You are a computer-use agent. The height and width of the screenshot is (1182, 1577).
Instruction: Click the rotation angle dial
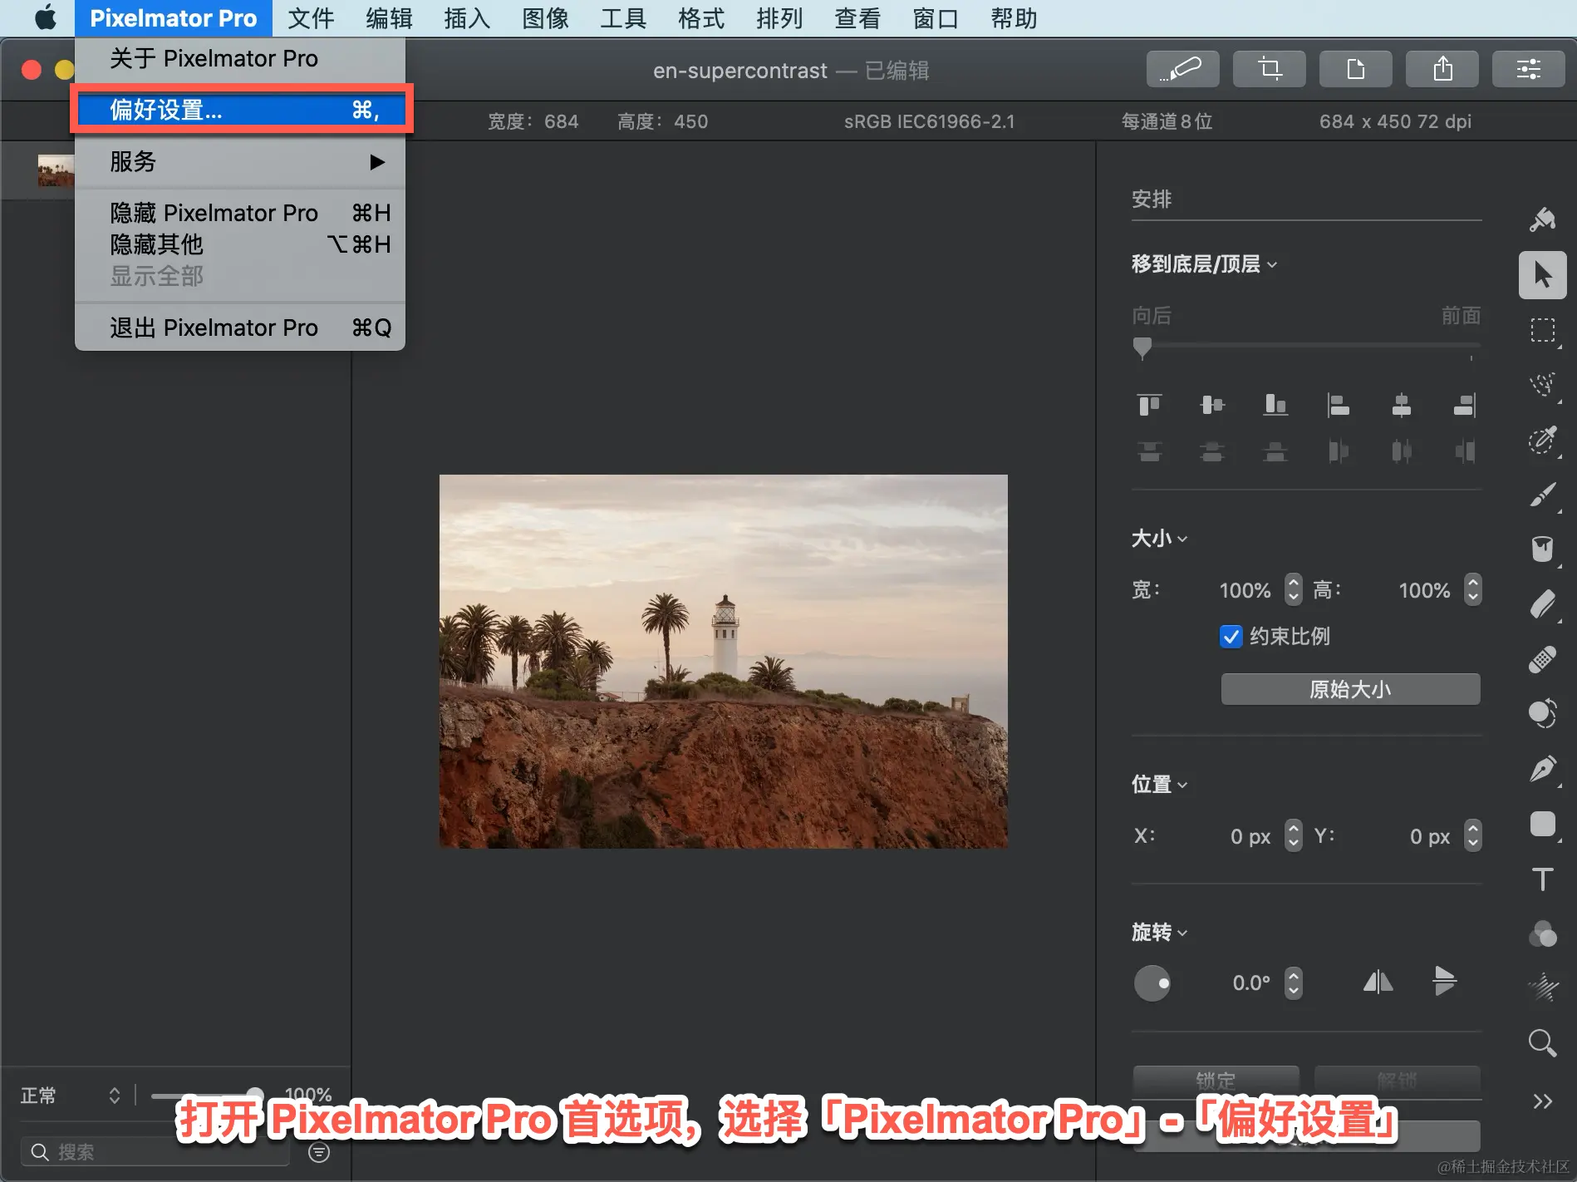point(1152,983)
